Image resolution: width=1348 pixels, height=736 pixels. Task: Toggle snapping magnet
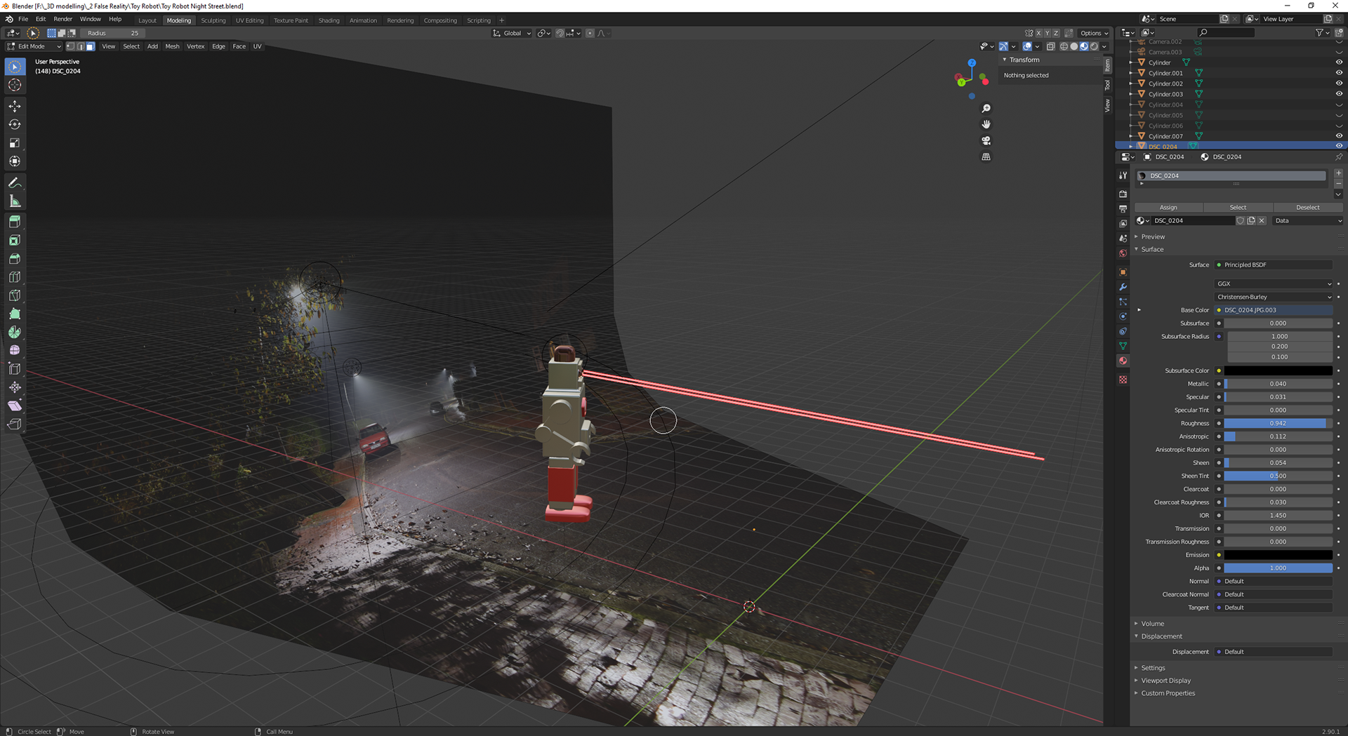560,33
